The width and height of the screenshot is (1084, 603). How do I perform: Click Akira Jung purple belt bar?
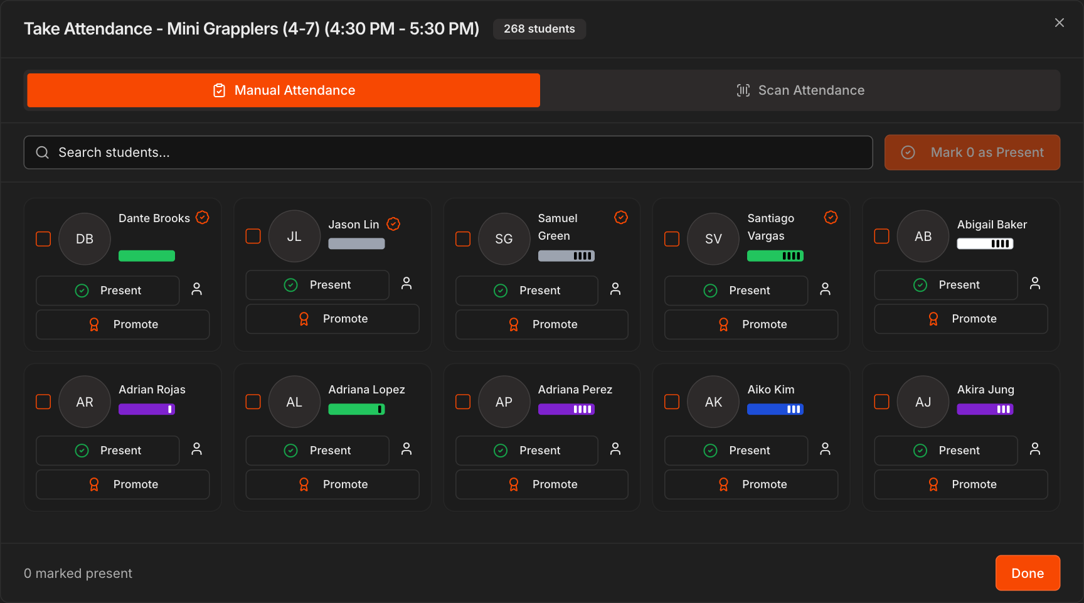(x=985, y=409)
